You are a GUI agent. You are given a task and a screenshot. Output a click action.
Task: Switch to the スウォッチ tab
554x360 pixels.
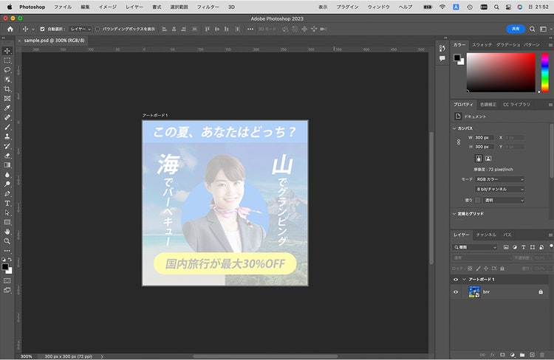click(x=482, y=45)
